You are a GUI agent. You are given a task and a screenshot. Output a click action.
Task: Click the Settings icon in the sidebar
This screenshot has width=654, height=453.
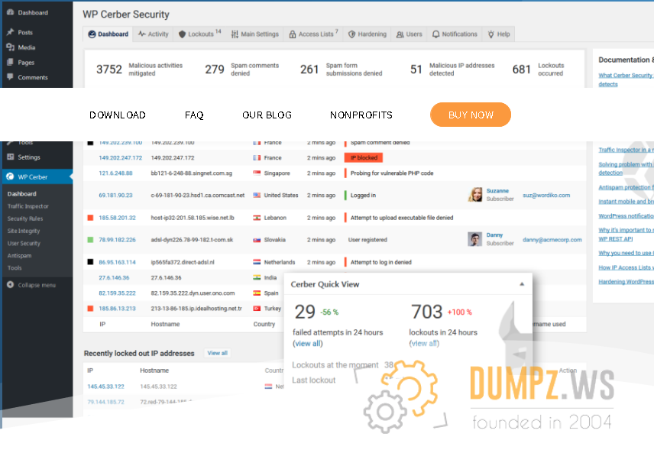click(10, 157)
